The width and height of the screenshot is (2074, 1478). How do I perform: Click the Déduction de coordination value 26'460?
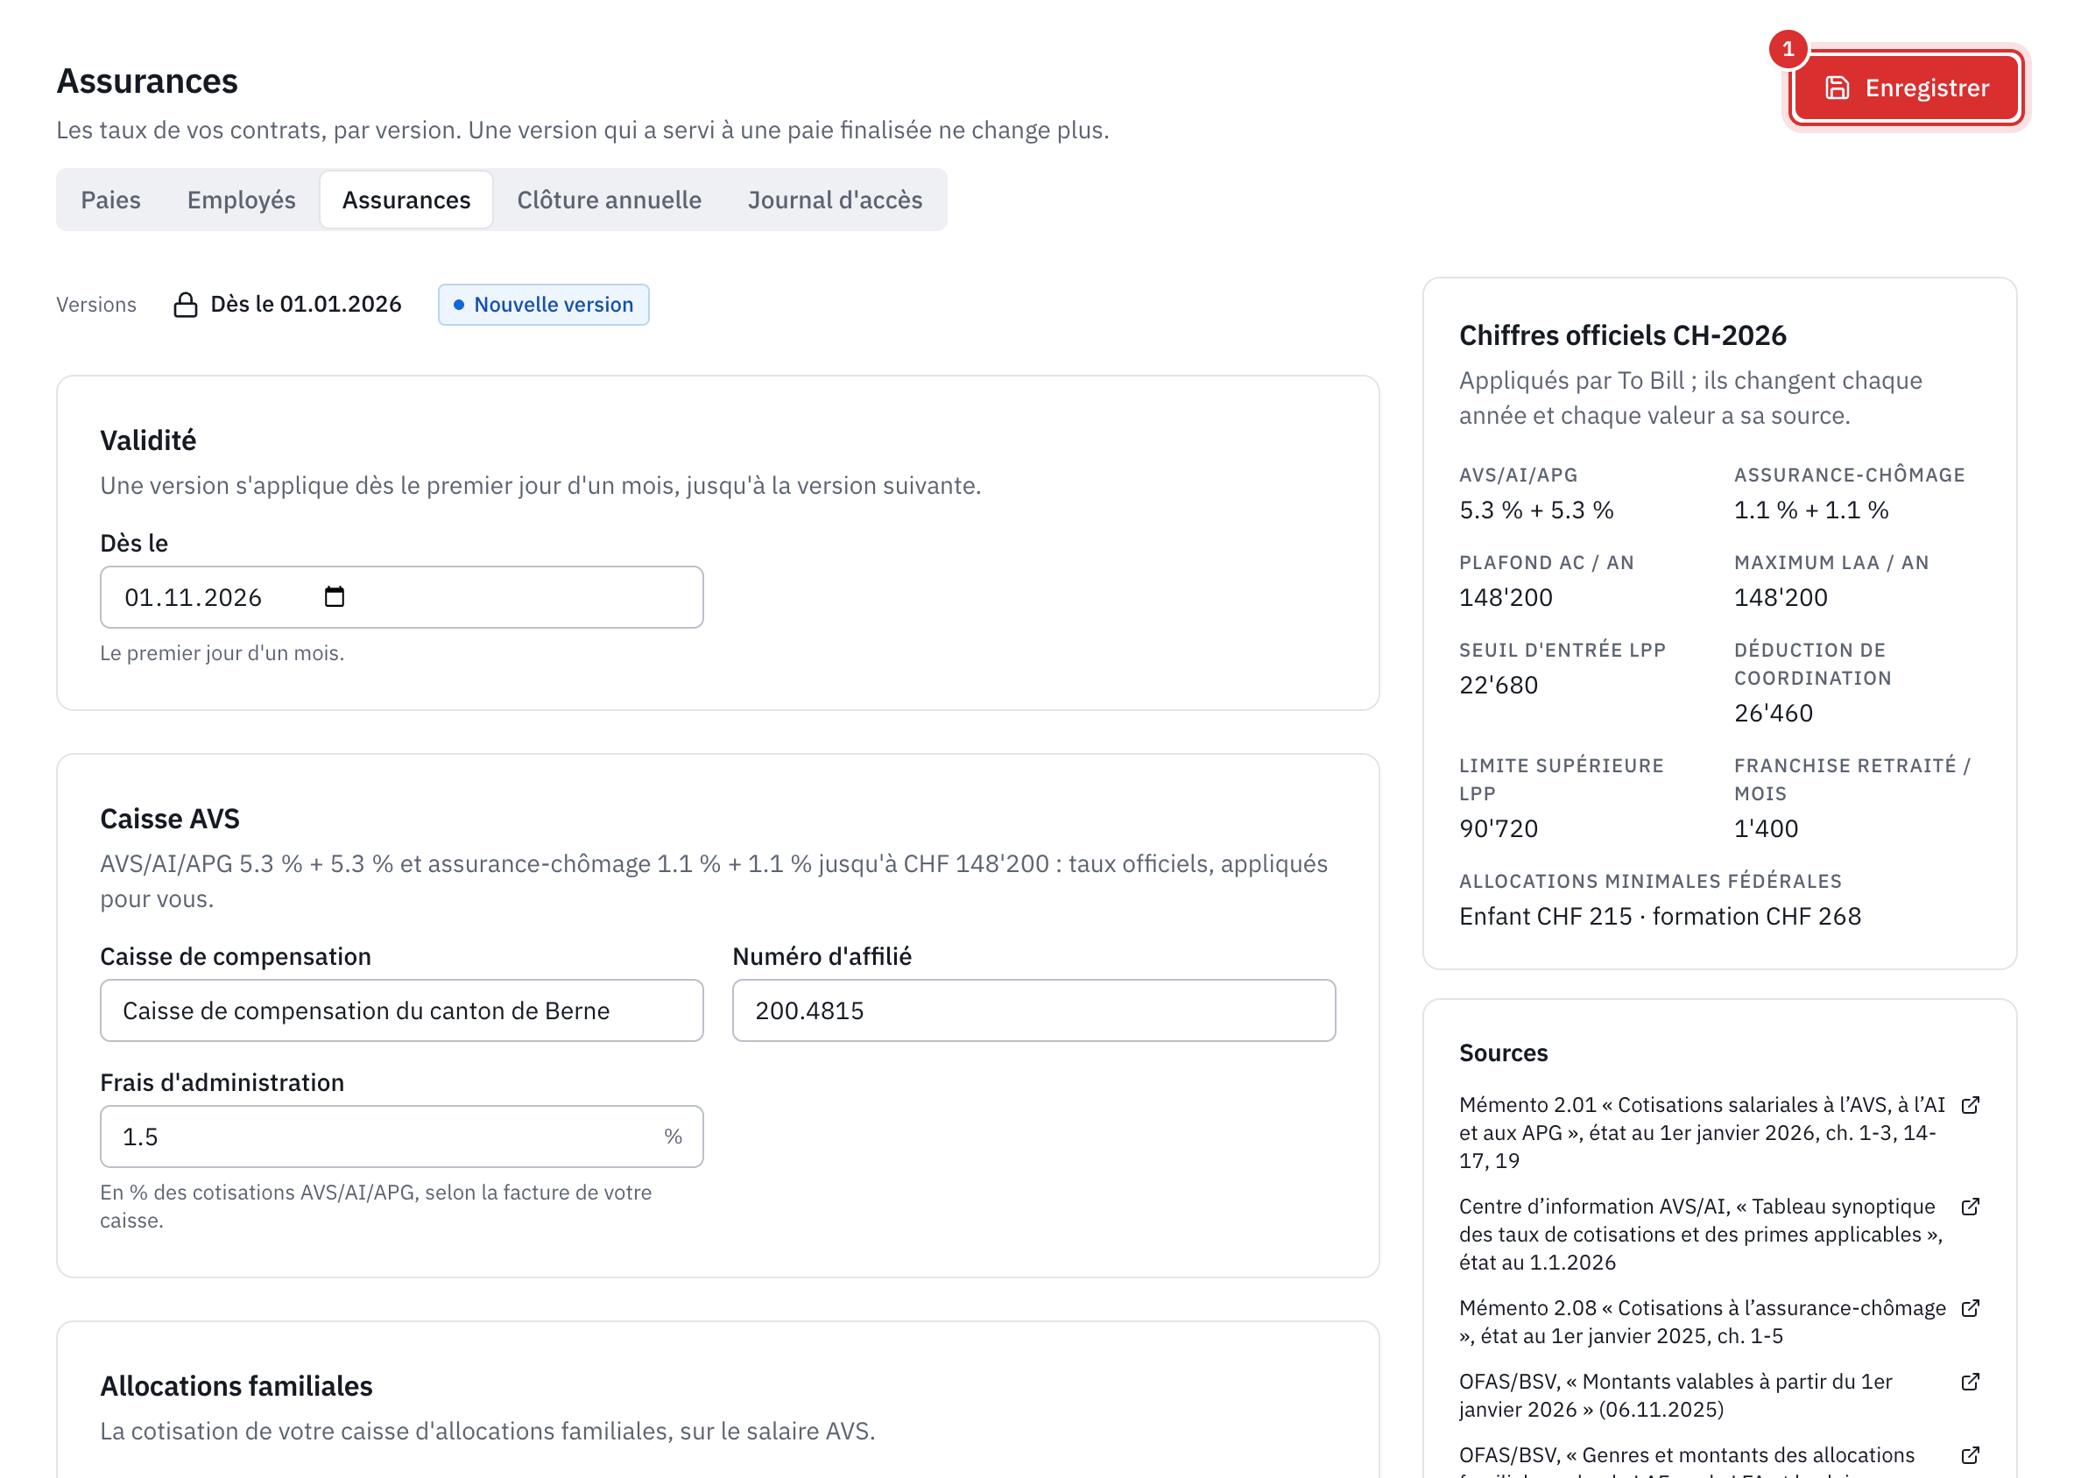point(1774,713)
